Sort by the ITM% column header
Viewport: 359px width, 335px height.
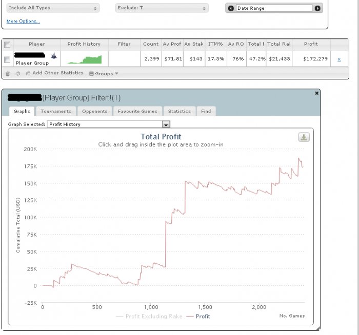[215, 44]
